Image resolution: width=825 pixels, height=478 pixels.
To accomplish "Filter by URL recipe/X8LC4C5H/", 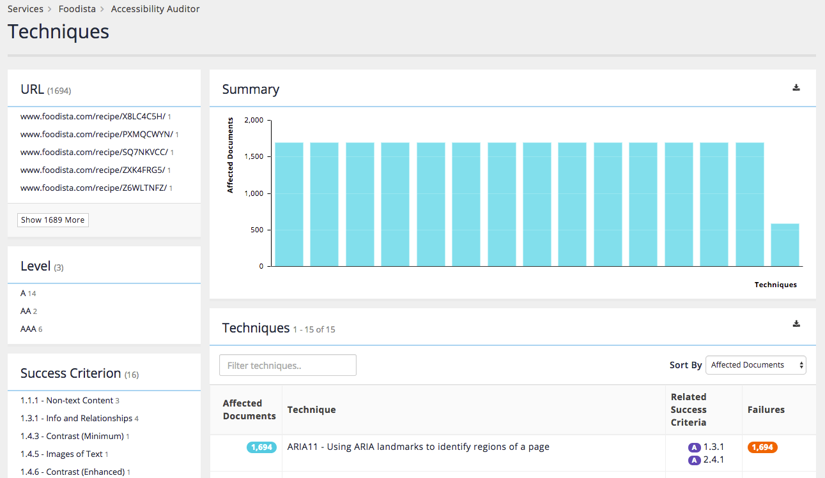I will coord(93,117).
